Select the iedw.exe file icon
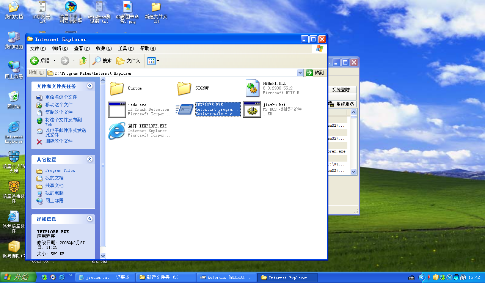 [x=117, y=109]
